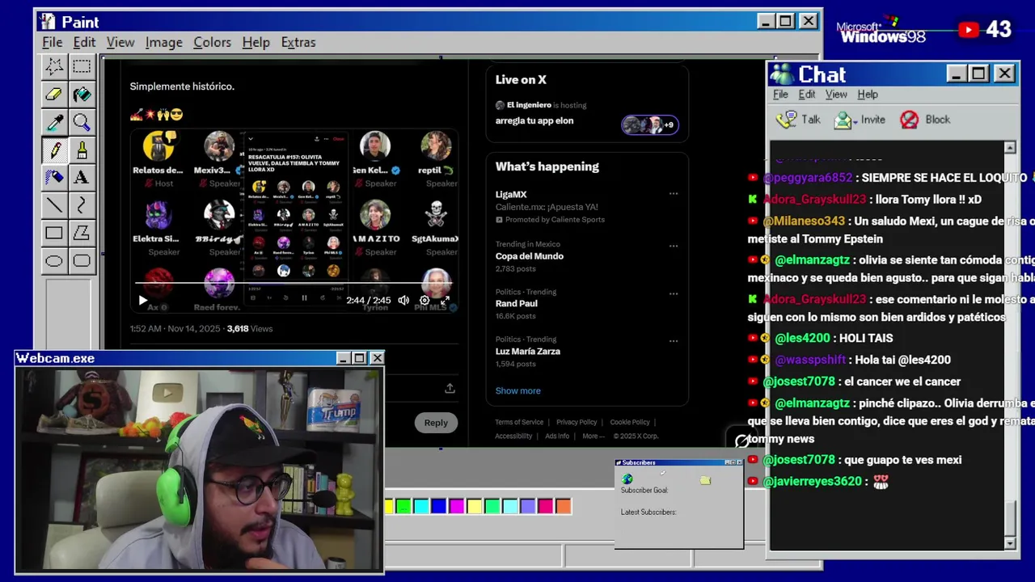Mute the video with the speaker icon
Image resolution: width=1035 pixels, height=582 pixels.
[403, 300]
